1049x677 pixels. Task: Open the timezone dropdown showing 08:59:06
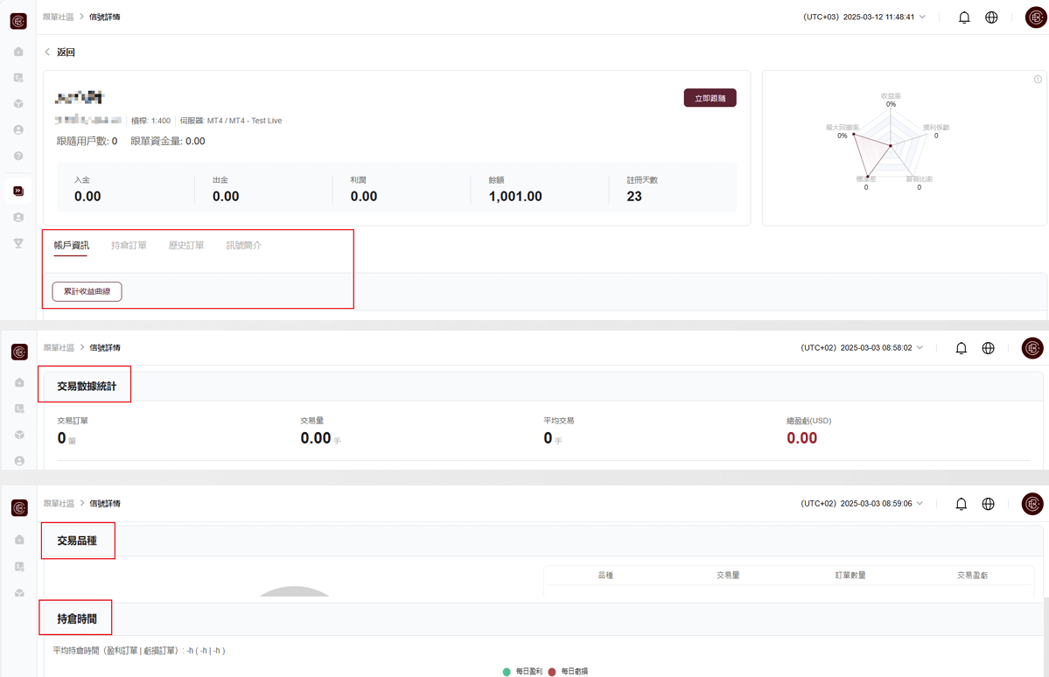click(x=862, y=504)
